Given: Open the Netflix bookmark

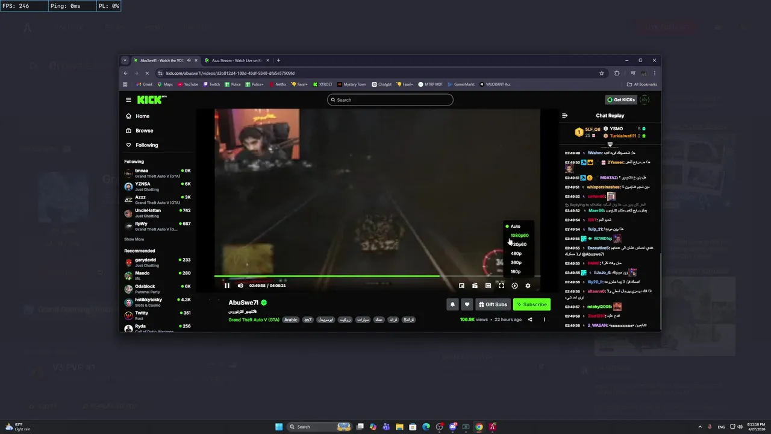Looking at the screenshot, I should pyautogui.click(x=278, y=84).
